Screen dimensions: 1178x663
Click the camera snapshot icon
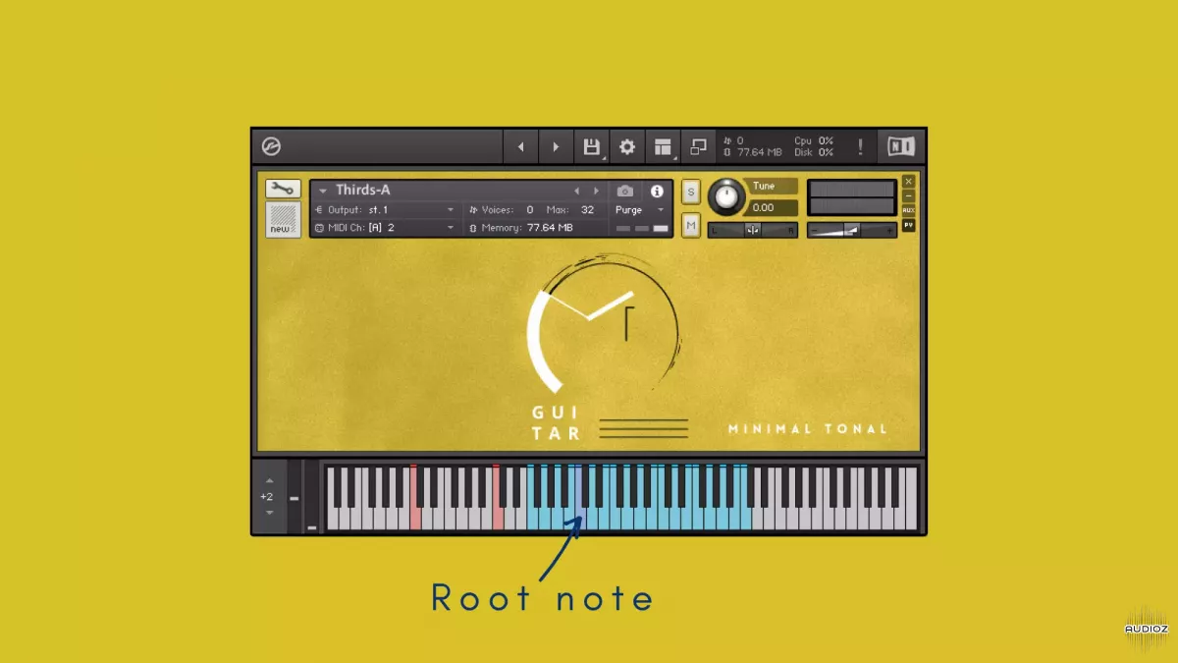click(x=625, y=191)
